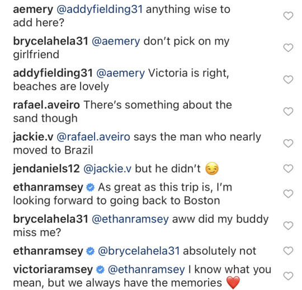Image resolution: width=302 pixels, height=290 pixels.
Task: Open aemery's profile from first comment username
Action: tap(33, 9)
